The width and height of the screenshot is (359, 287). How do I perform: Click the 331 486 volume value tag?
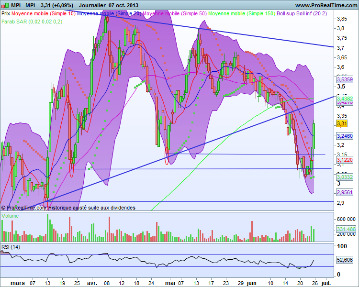(346, 229)
